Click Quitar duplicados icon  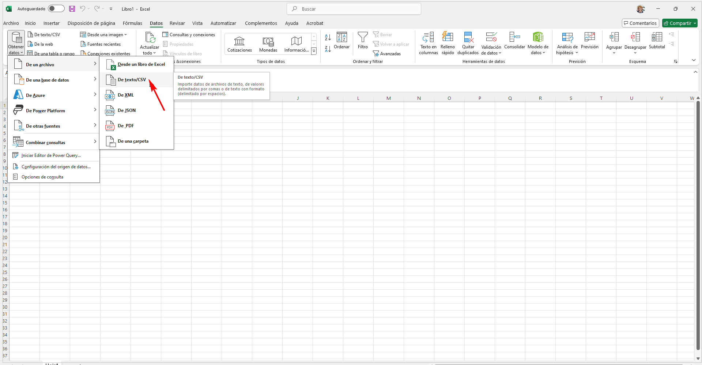(468, 38)
